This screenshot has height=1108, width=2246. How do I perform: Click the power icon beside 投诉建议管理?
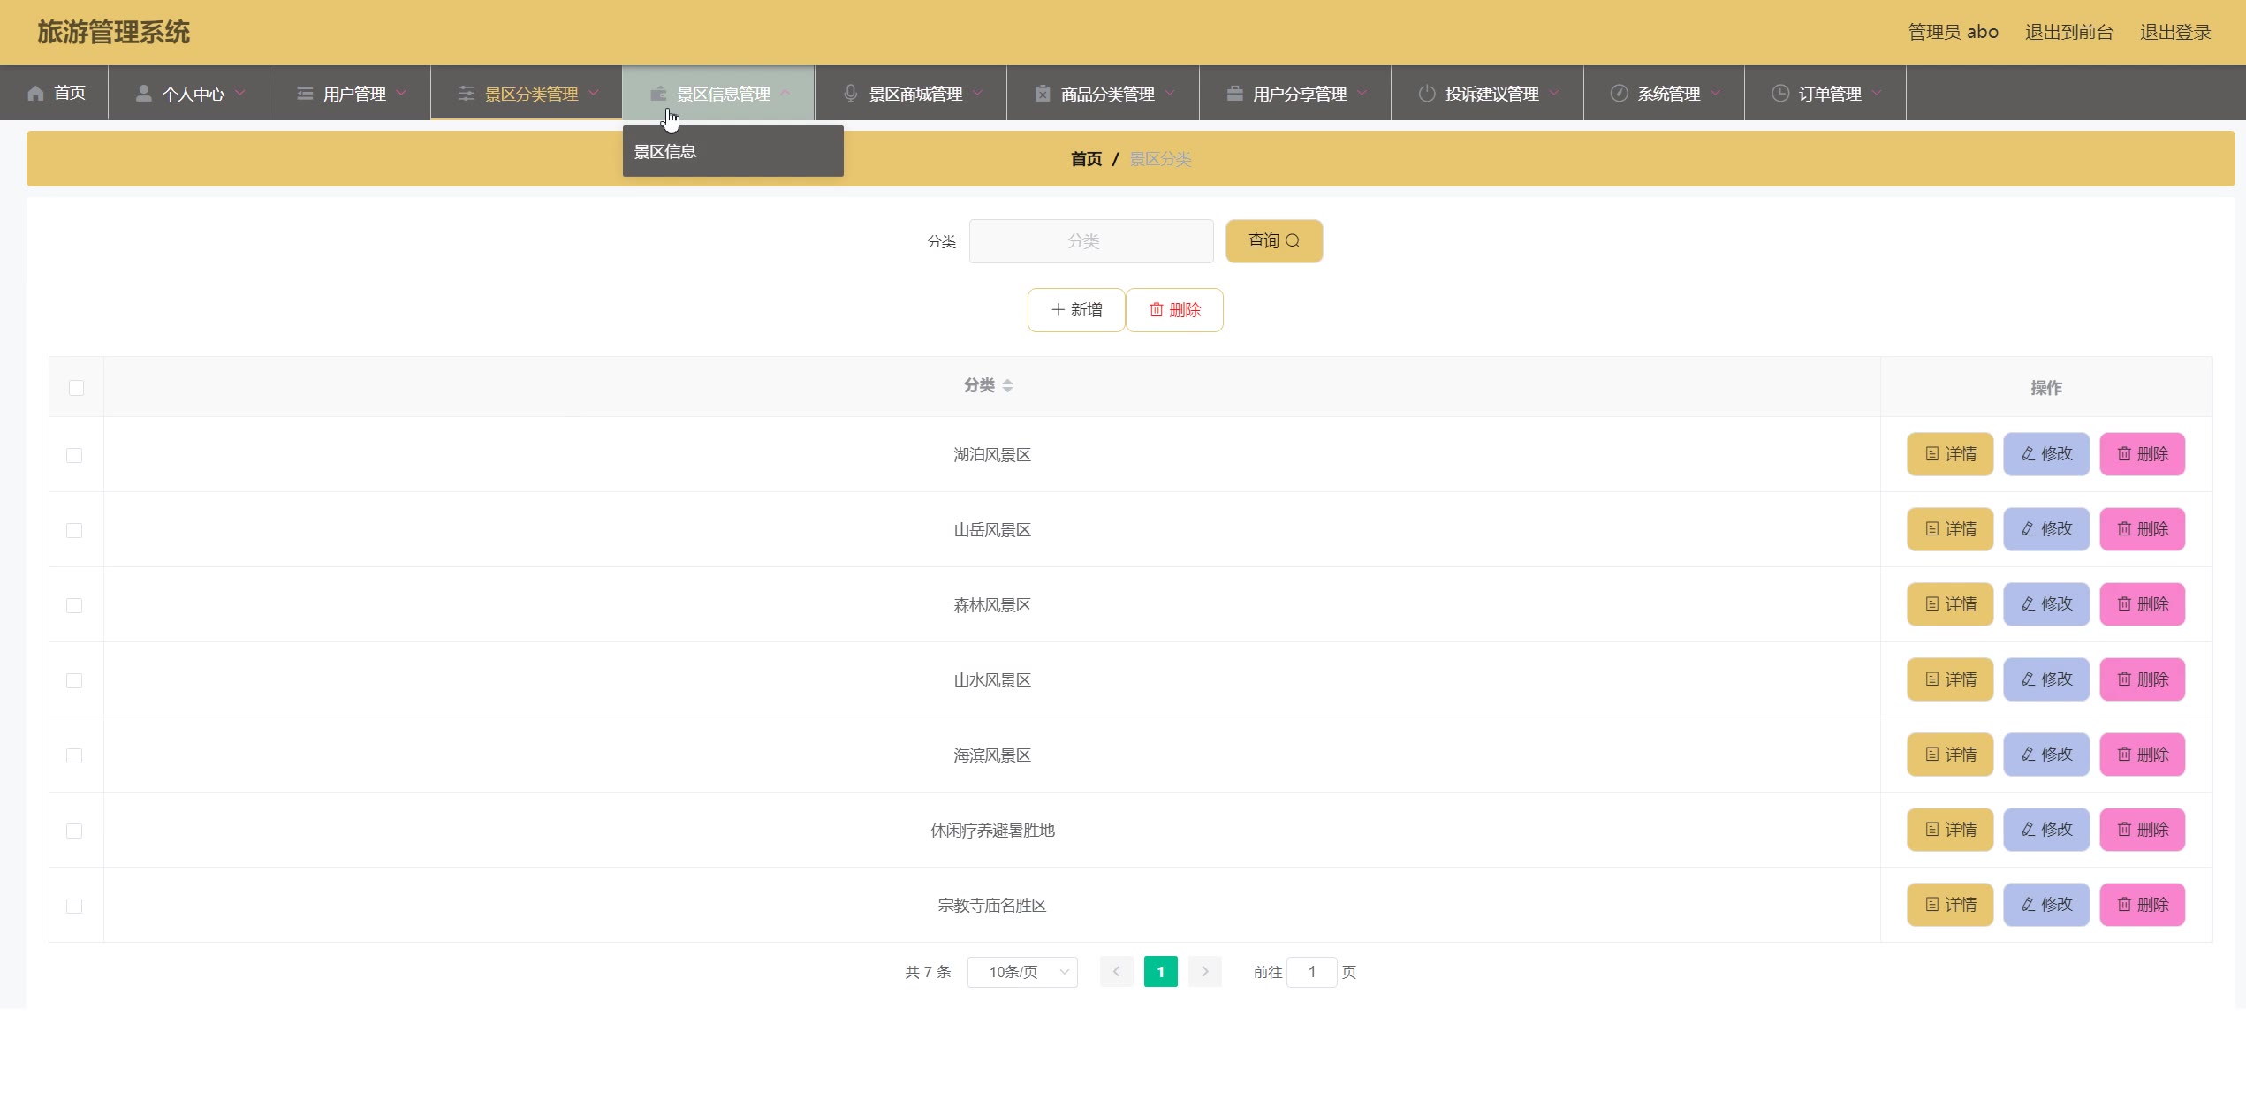1426,94
